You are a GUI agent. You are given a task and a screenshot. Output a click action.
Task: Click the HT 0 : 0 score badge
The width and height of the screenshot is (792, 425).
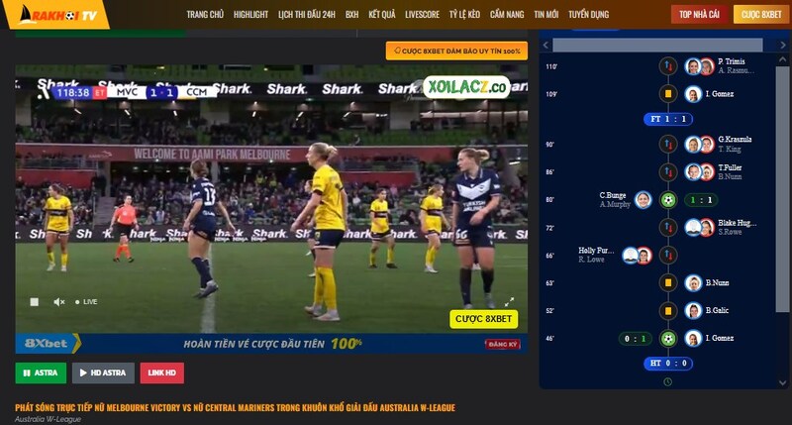[667, 363]
